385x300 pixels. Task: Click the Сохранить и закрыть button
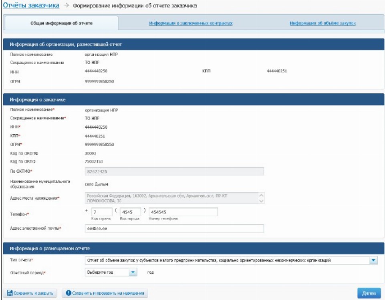pos(30,293)
